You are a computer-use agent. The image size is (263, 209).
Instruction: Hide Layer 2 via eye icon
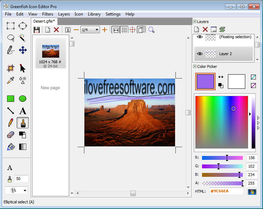click(200, 54)
